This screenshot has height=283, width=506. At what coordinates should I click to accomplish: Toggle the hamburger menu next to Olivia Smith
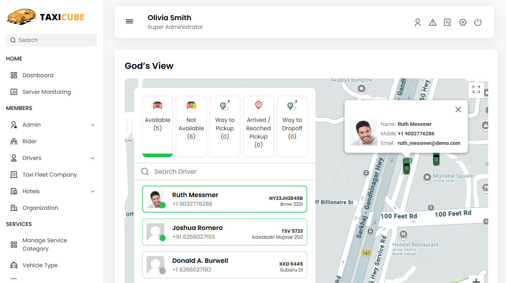pos(129,21)
